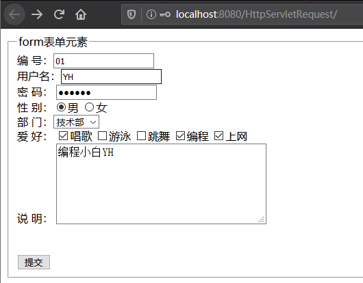Check the 跳舞 hobby checkbox

pos(141,136)
